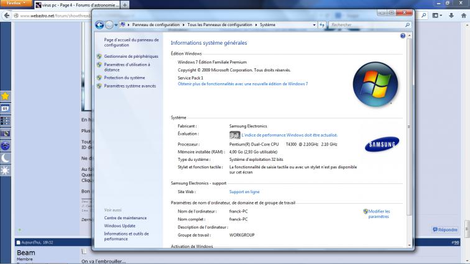Open the 'Support en ligne' link
The width and height of the screenshot is (470, 264).
244,192
